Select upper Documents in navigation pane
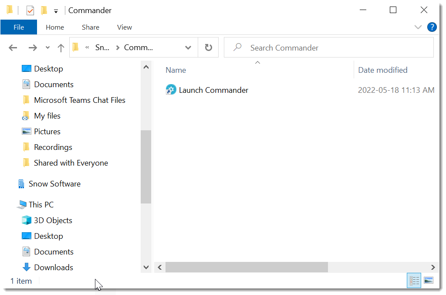The image size is (446, 295). [x=54, y=85]
